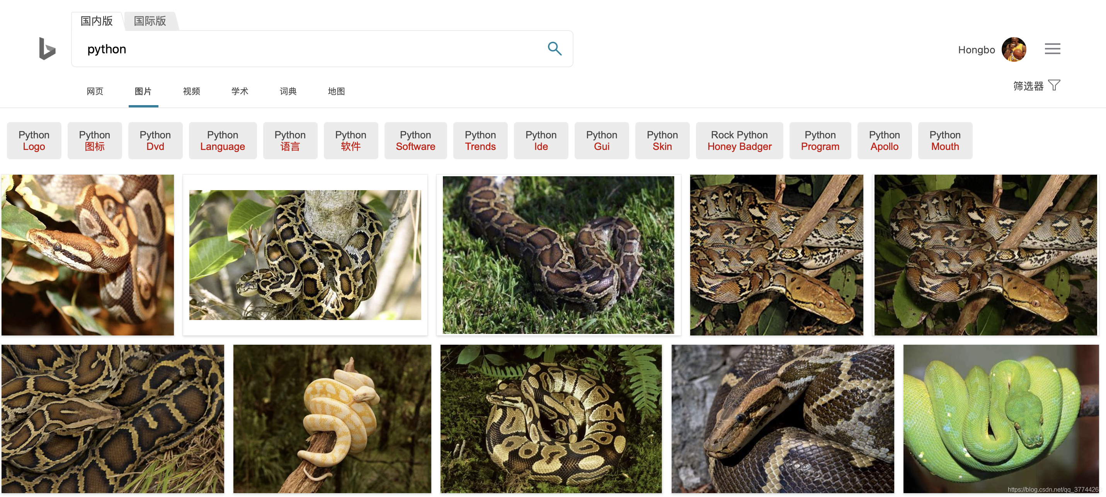The height and width of the screenshot is (497, 1106).
Task: Open the 学术 academic tab
Action: click(240, 91)
